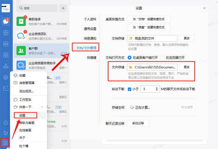
Task: Click the plus button next to search
Action: click(x=63, y=8)
